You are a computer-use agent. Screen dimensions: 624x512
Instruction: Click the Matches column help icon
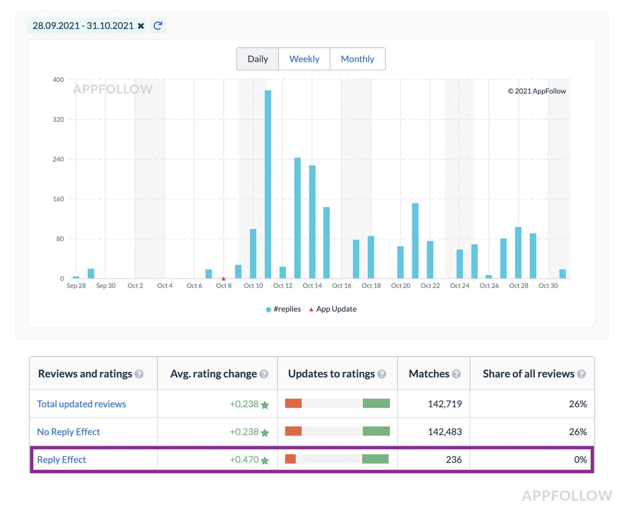pyautogui.click(x=456, y=374)
